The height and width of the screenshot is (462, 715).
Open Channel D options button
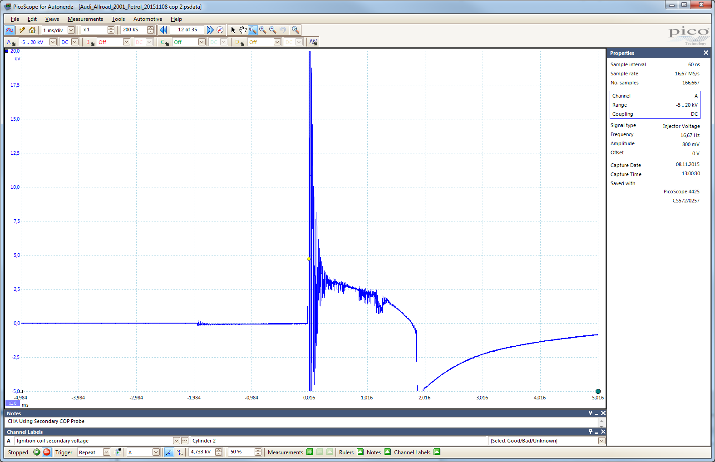tap(240, 42)
